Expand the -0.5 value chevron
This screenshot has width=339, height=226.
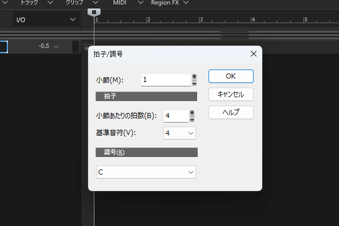click(x=55, y=46)
